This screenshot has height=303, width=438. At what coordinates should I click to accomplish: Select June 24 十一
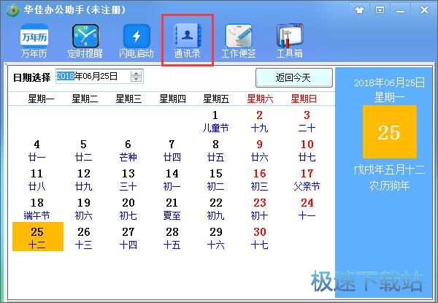pos(307,209)
